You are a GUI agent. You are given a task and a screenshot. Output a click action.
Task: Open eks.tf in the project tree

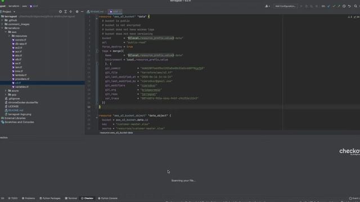click(19, 56)
